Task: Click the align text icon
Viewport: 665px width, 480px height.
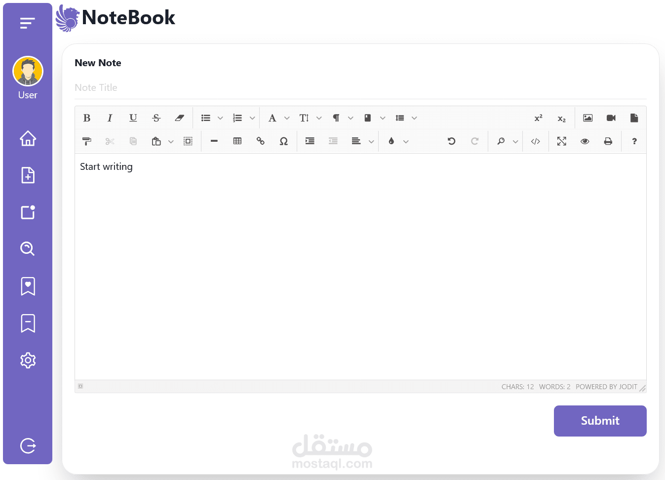Action: 356,141
